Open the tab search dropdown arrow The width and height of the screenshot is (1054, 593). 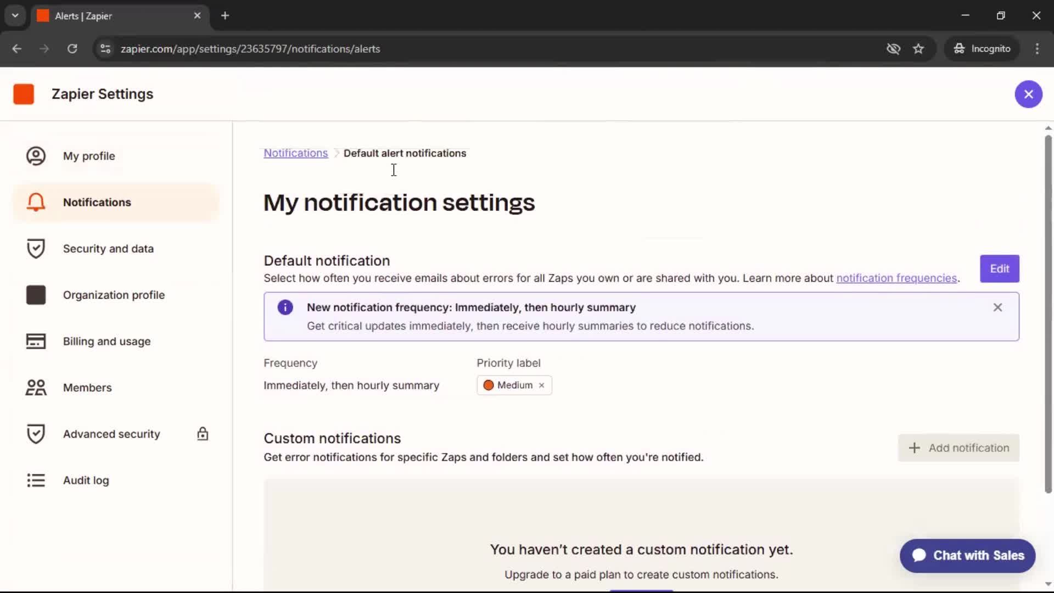15,16
